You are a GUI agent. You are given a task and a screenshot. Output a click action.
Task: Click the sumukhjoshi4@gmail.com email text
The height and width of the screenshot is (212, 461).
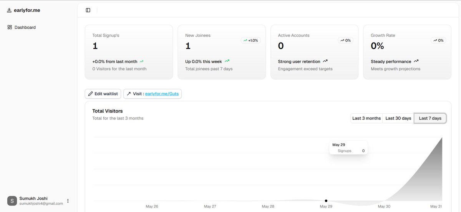click(41, 204)
